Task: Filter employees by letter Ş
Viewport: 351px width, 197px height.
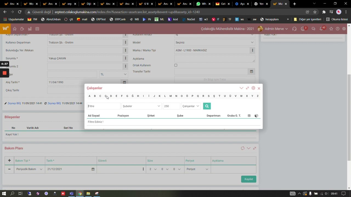Action: pyautogui.click(x=214, y=96)
